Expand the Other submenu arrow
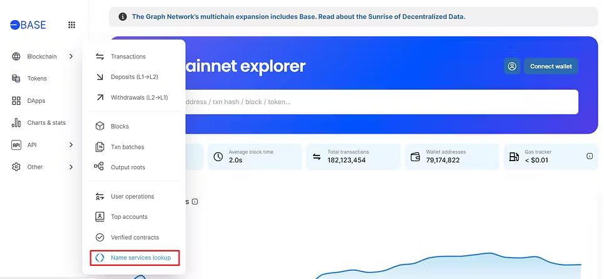604x279 pixels. (x=72, y=167)
